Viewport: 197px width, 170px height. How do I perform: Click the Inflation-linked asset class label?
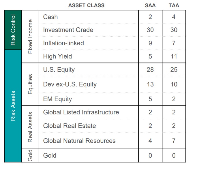(63, 43)
